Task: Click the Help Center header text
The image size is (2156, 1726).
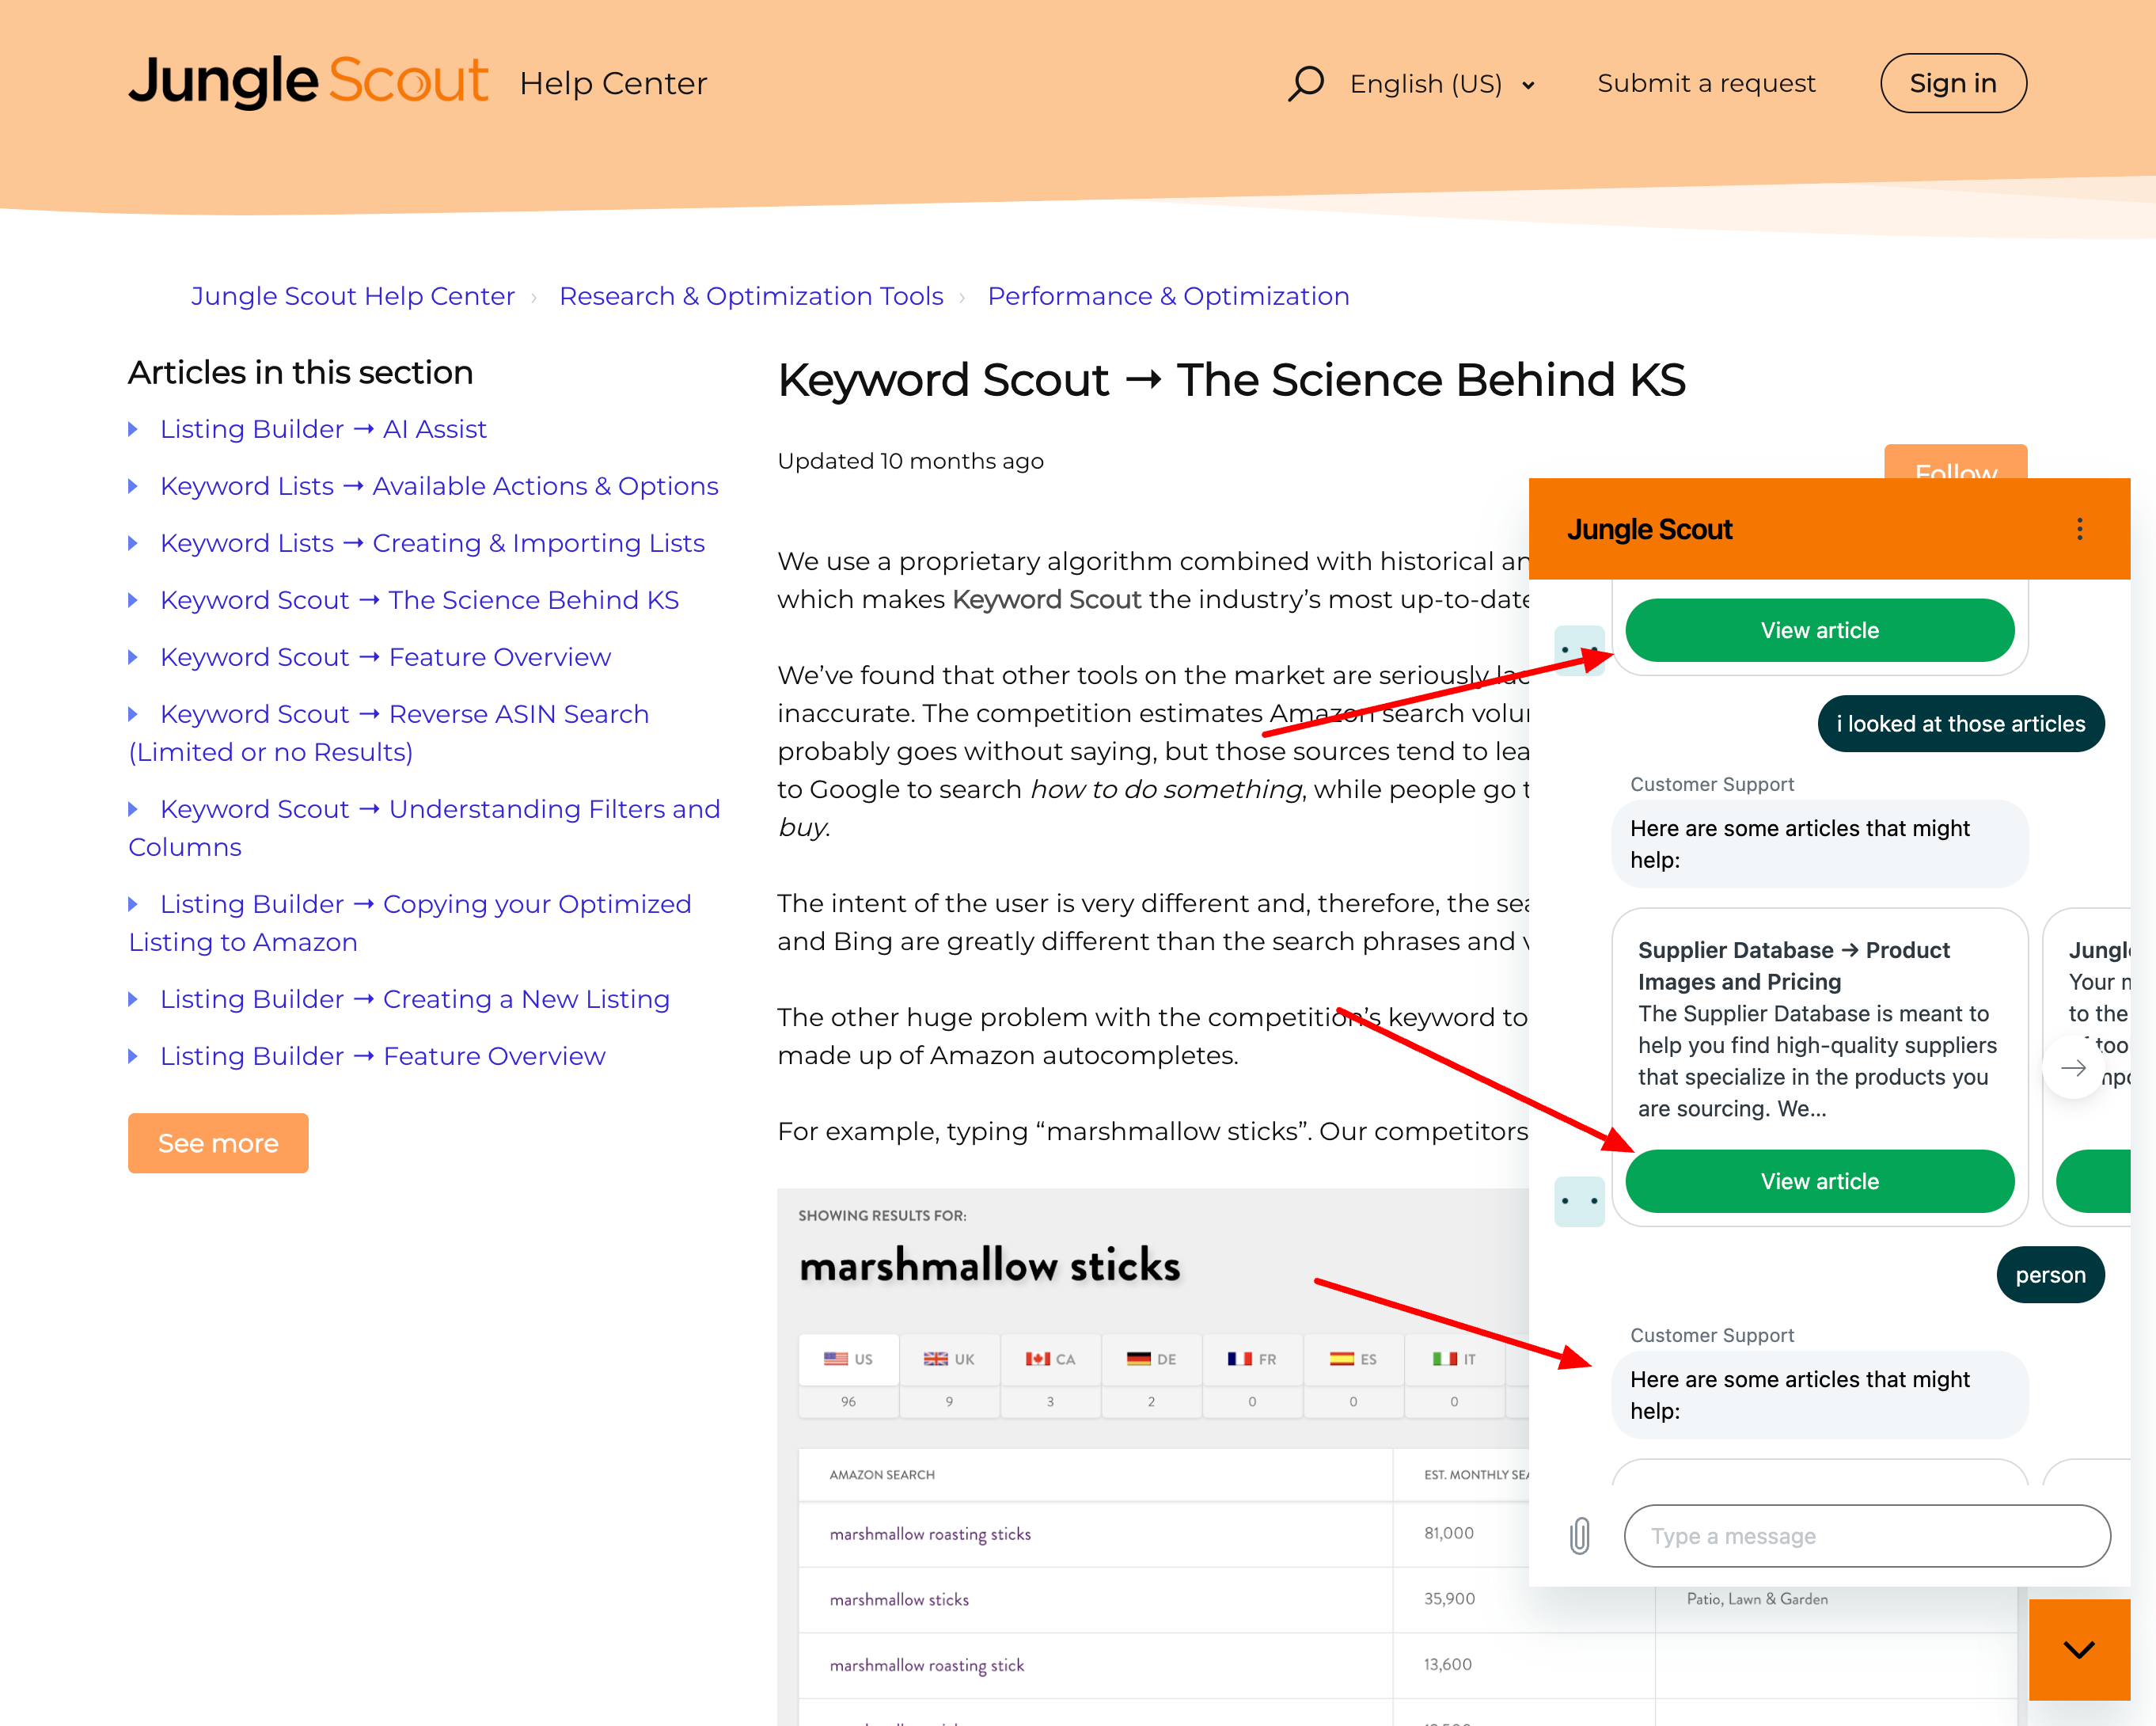Action: pyautogui.click(x=613, y=84)
